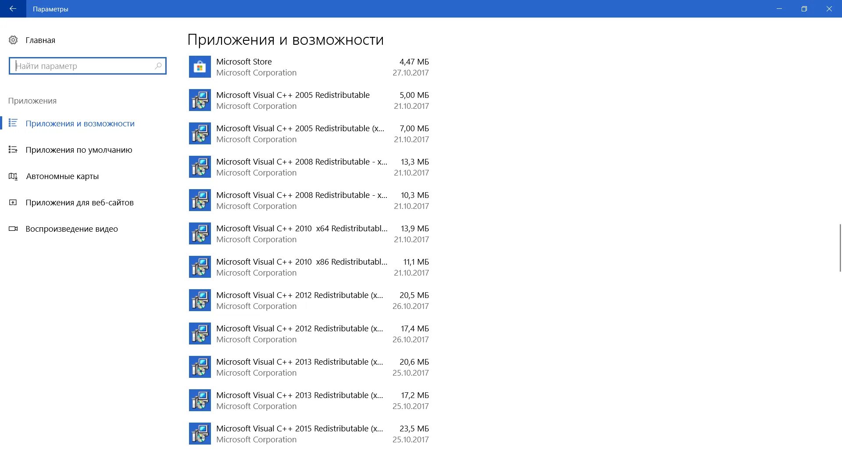This screenshot has height=452, width=842.
Task: Minimize the Параметры window
Action: [779, 9]
